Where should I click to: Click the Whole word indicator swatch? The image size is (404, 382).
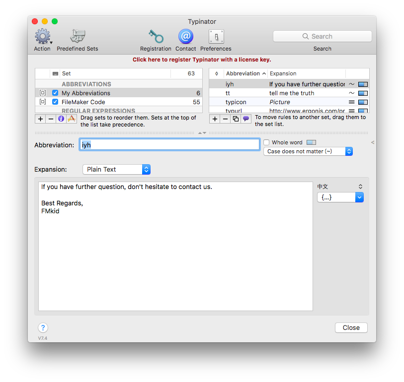click(x=311, y=142)
